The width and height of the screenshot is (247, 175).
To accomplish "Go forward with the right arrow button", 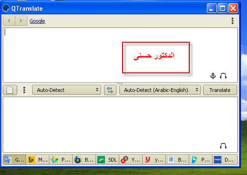I will tap(21, 21).
